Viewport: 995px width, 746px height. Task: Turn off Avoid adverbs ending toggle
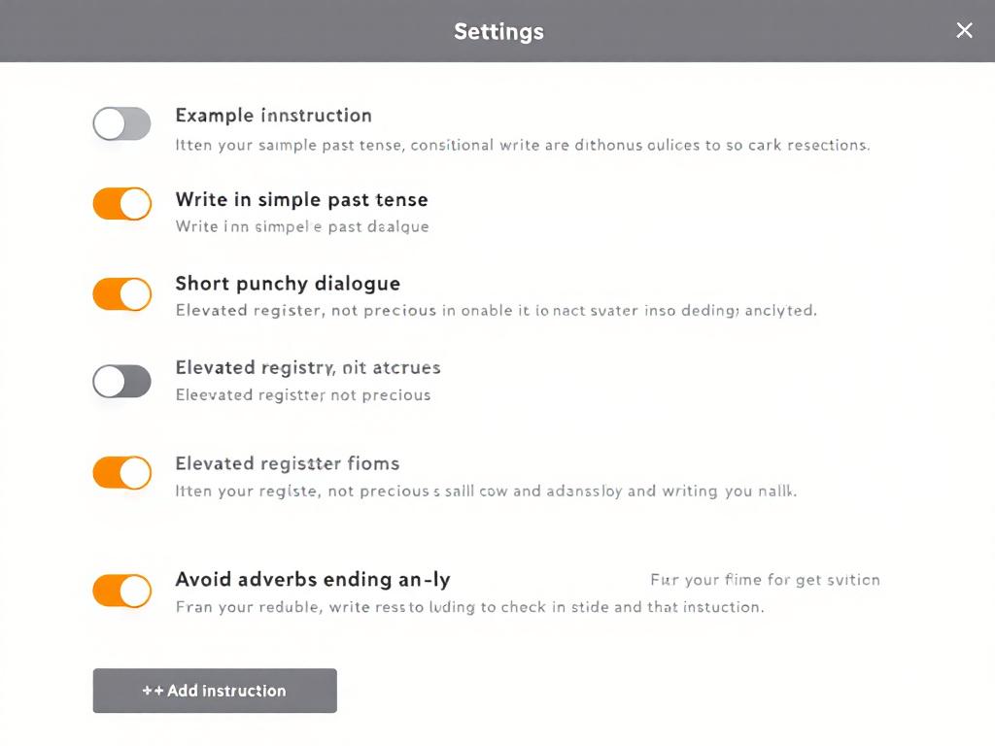(x=121, y=591)
